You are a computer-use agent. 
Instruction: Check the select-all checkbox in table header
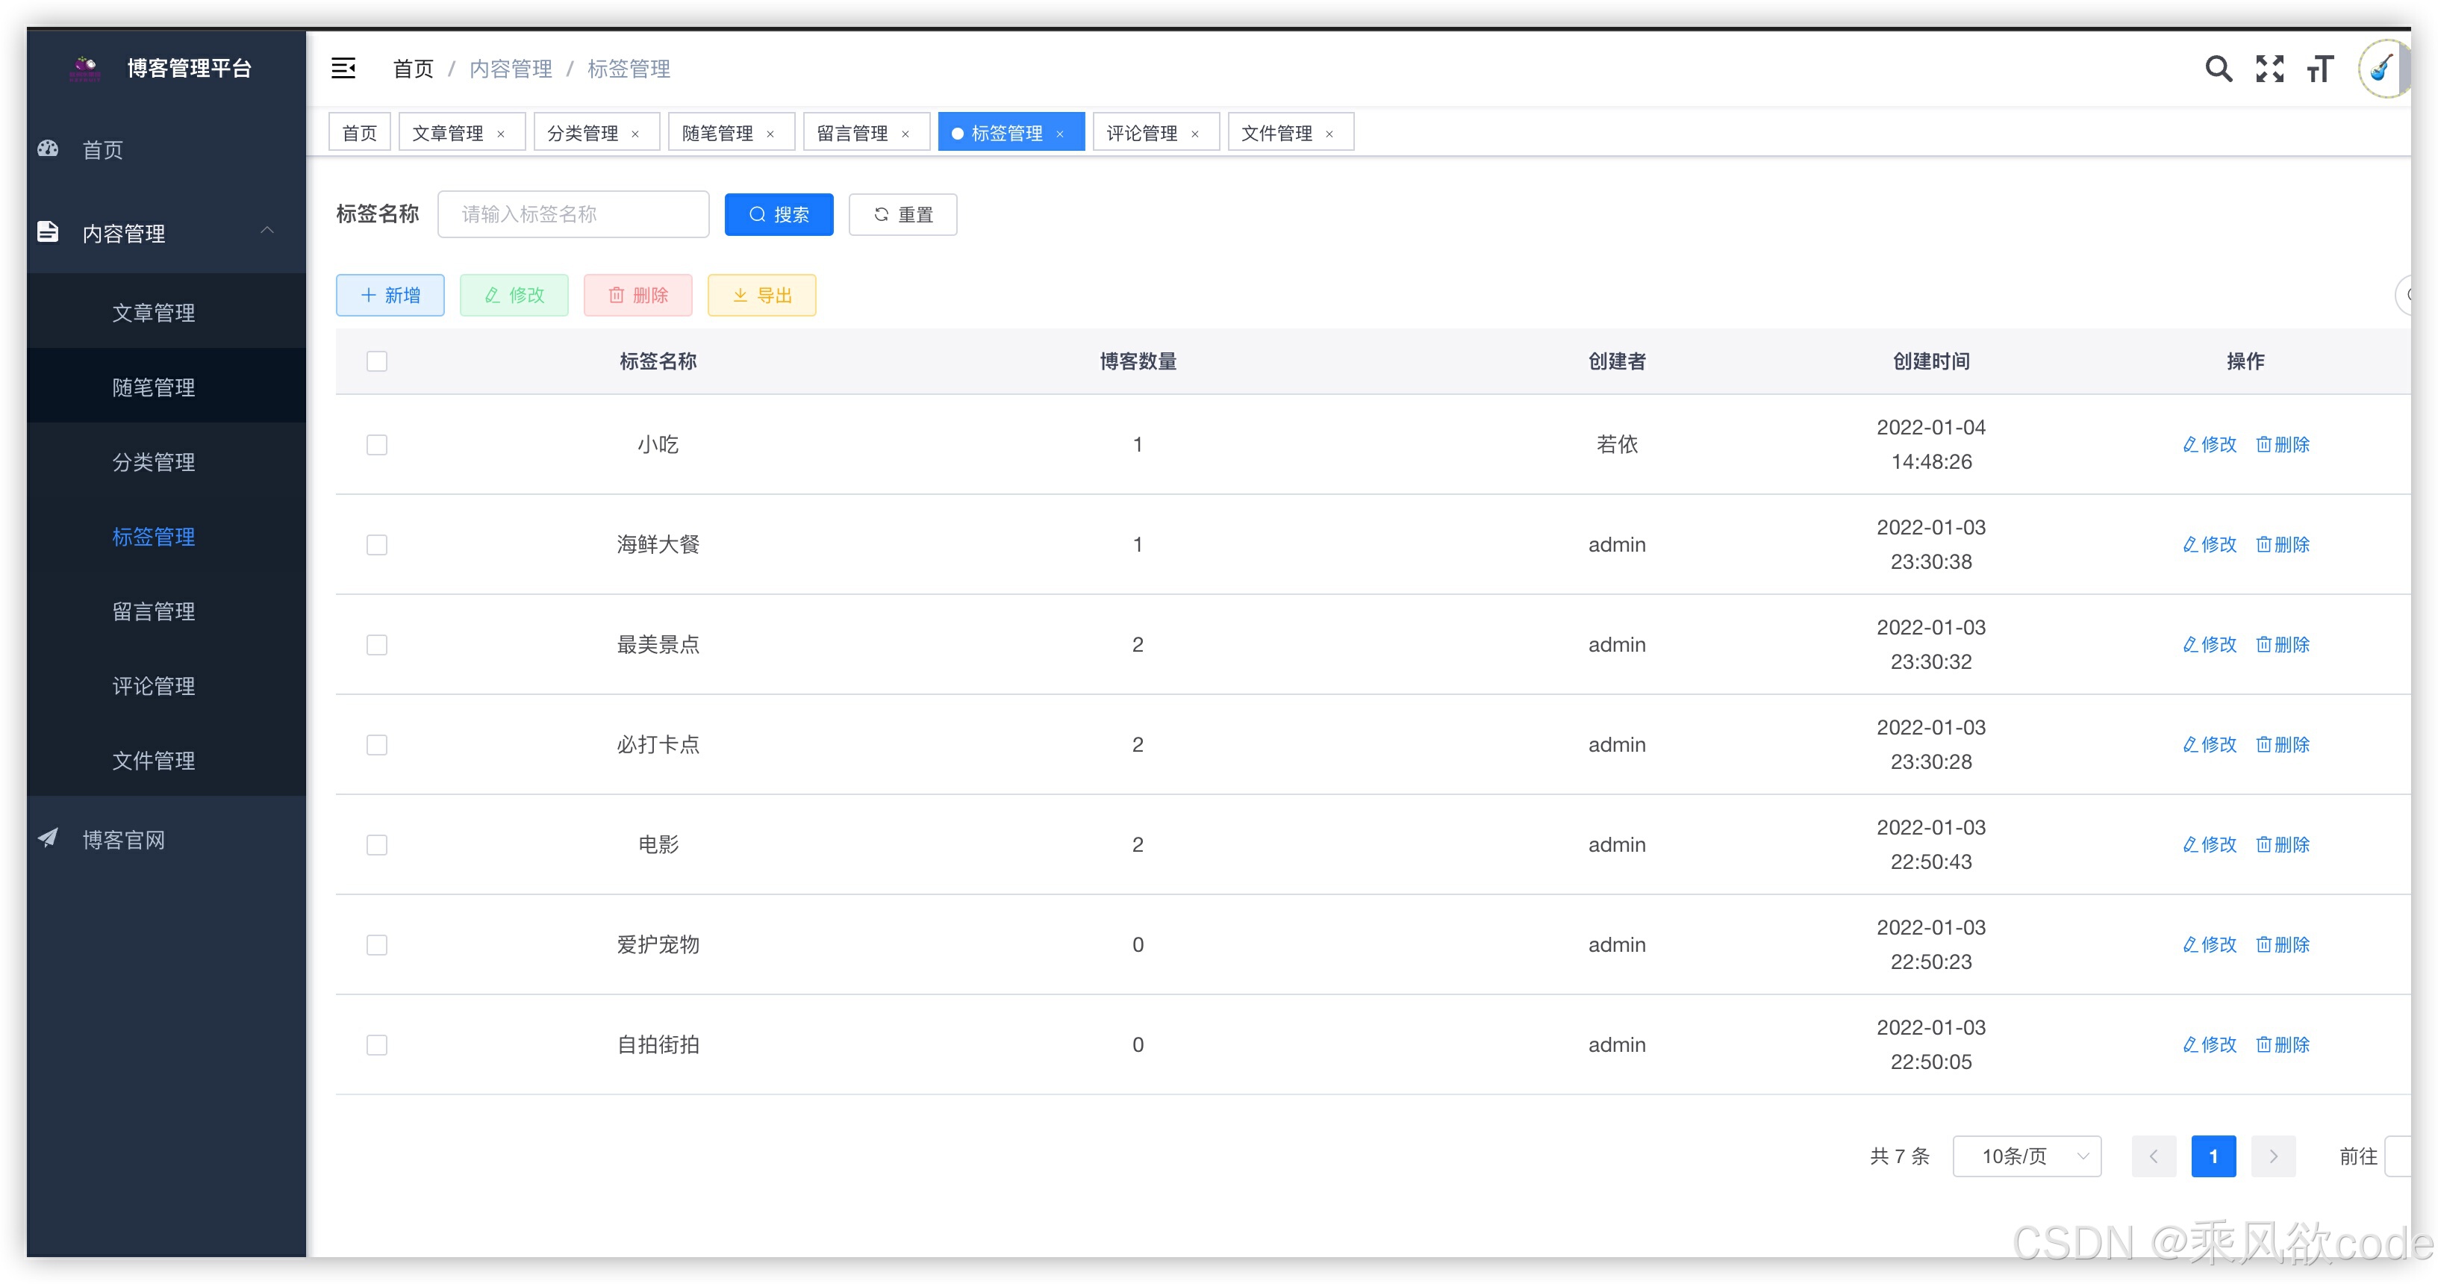coord(377,361)
